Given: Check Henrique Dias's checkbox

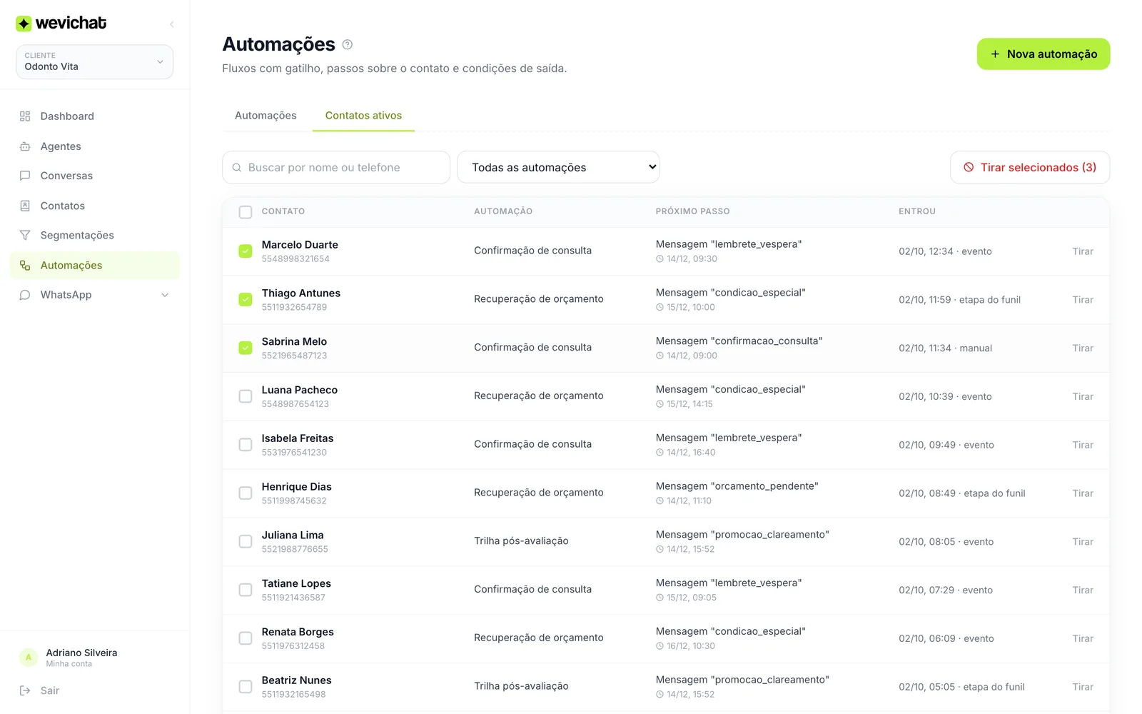Looking at the screenshot, I should tap(246, 493).
